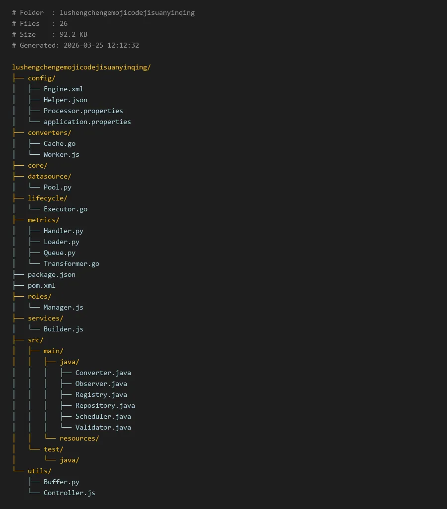Click the root lushengchengemojicodejisuanyinqing/ folder

click(x=81, y=67)
